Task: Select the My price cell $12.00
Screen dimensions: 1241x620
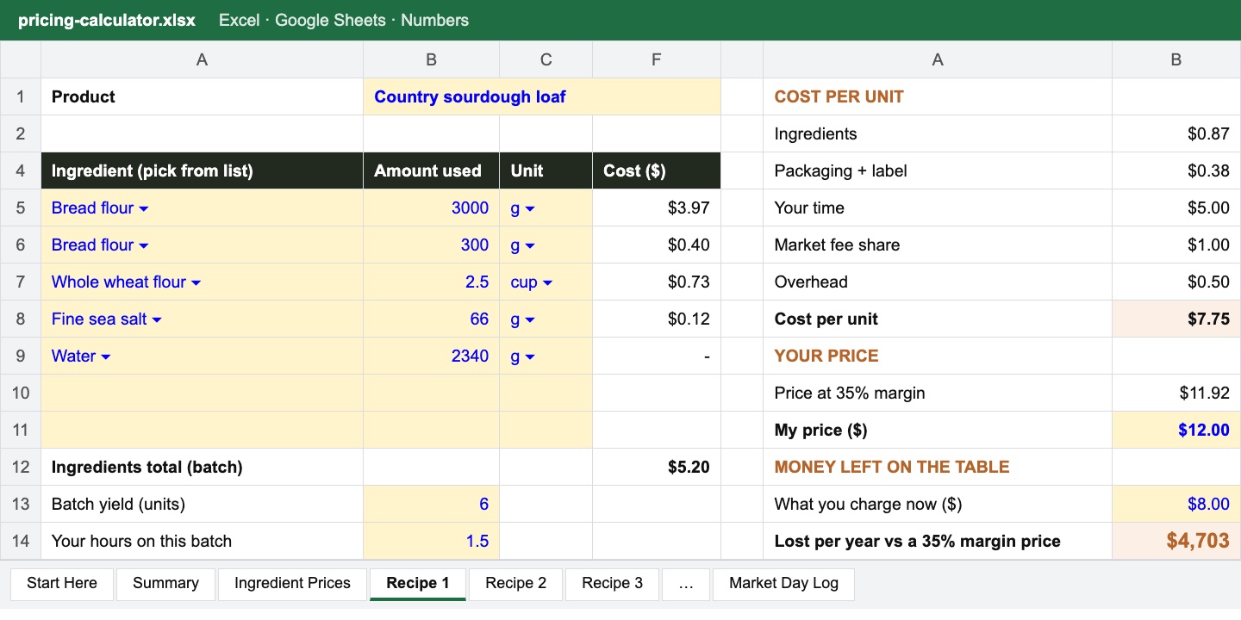Action: pos(1176,430)
